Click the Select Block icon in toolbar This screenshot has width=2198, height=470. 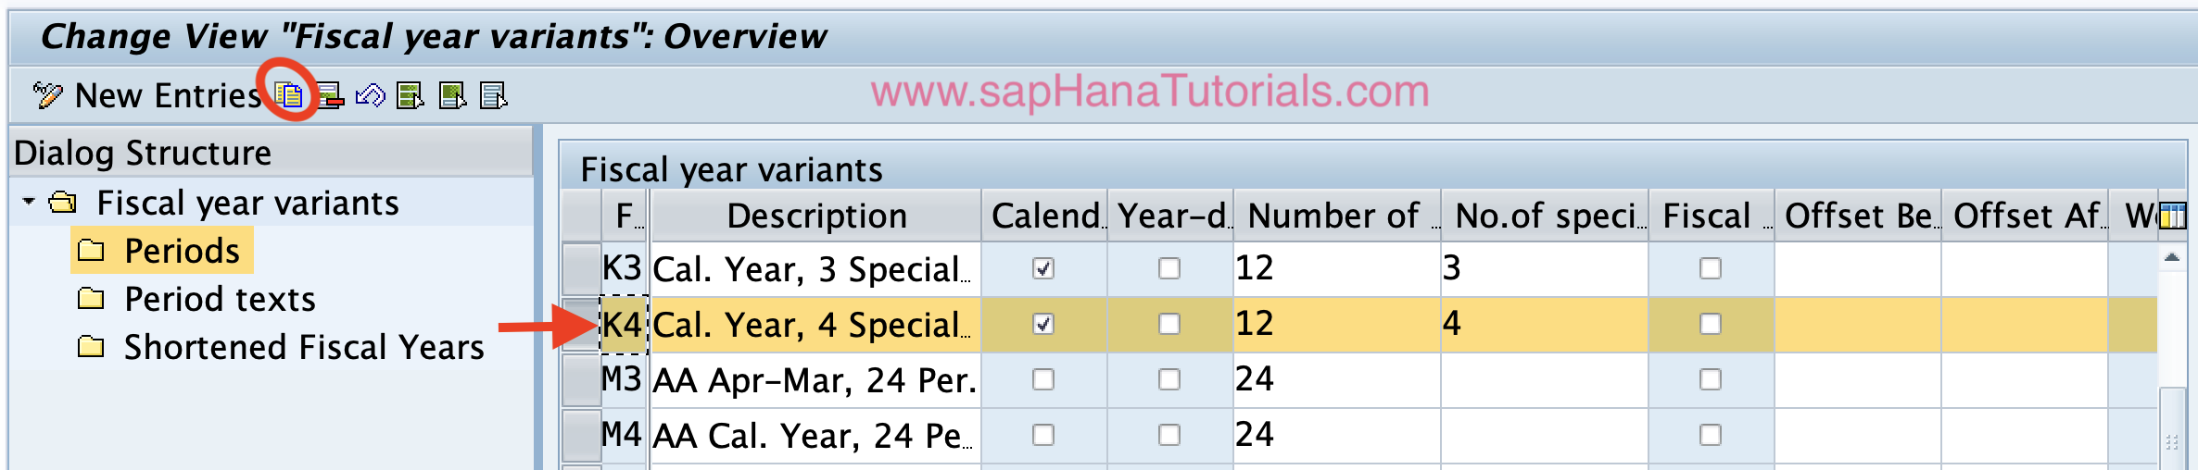pyautogui.click(x=453, y=95)
